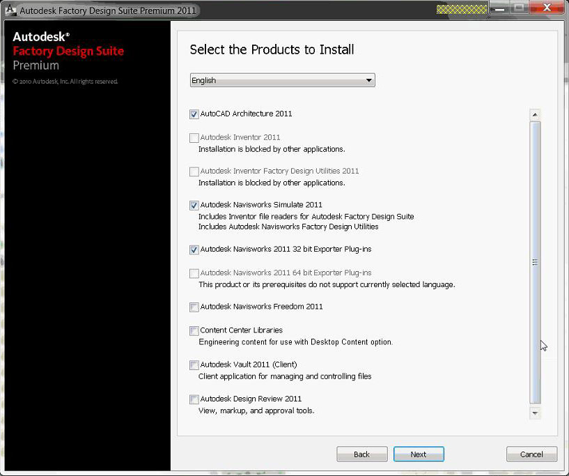569x476 pixels.
Task: Uncheck AutoCAD Architecture 2011
Action: coord(194,114)
